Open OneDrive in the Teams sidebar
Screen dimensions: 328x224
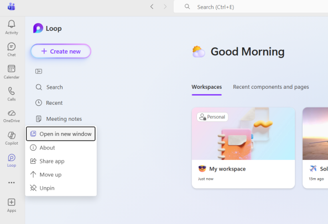(x=12, y=116)
